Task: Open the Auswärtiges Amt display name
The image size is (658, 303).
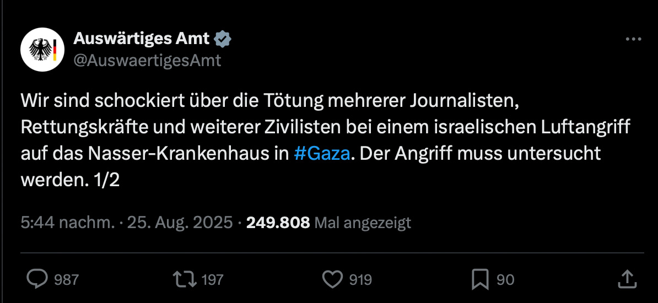Action: 142,39
